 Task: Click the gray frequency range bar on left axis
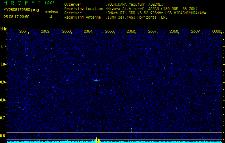point(7,82)
